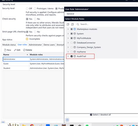Click the Name column header
Image resolution: width=138 pixels, height=126 pixels.
point(6,55)
